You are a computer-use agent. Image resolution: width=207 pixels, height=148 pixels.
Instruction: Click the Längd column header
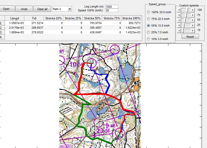[15, 18]
